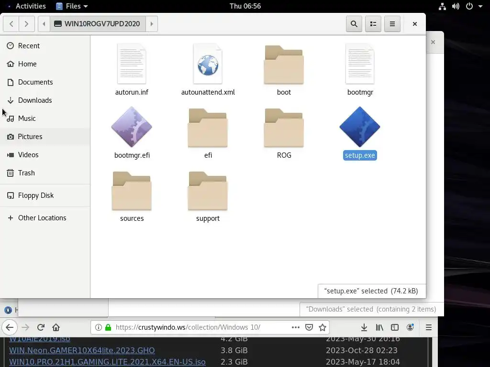The image size is (490, 367).
Task: Bookmark page with Firefox star icon
Action: point(323,327)
